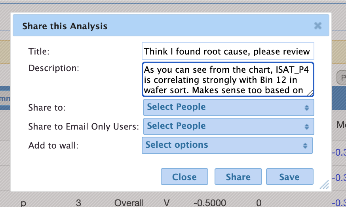Select the 'Overall' cell in background table
The width and height of the screenshot is (346, 207).
click(x=129, y=203)
